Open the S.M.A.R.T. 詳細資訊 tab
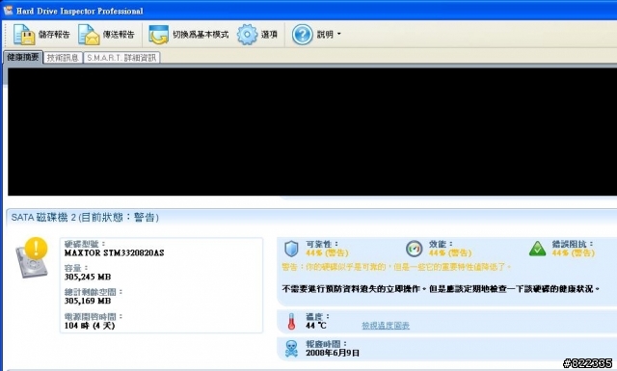 tap(121, 58)
